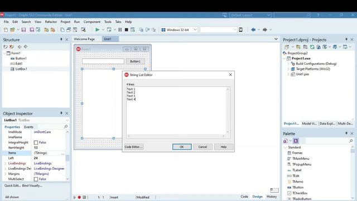Viewport: 357px width, 201px height.
Task: Click the Bind Visually... link
Action: [32, 185]
